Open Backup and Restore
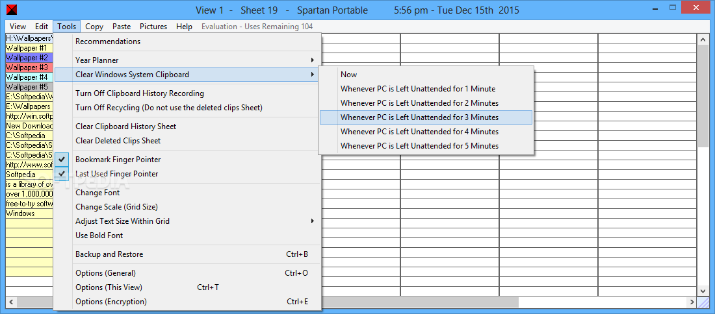The height and width of the screenshot is (314, 715). click(x=186, y=254)
